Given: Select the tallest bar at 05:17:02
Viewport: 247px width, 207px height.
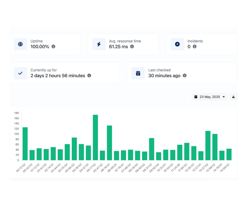Looking at the screenshot, I should pyautogui.click(x=95, y=137).
